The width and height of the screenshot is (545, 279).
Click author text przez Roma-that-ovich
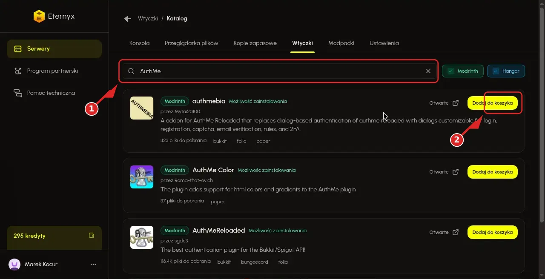(186, 180)
